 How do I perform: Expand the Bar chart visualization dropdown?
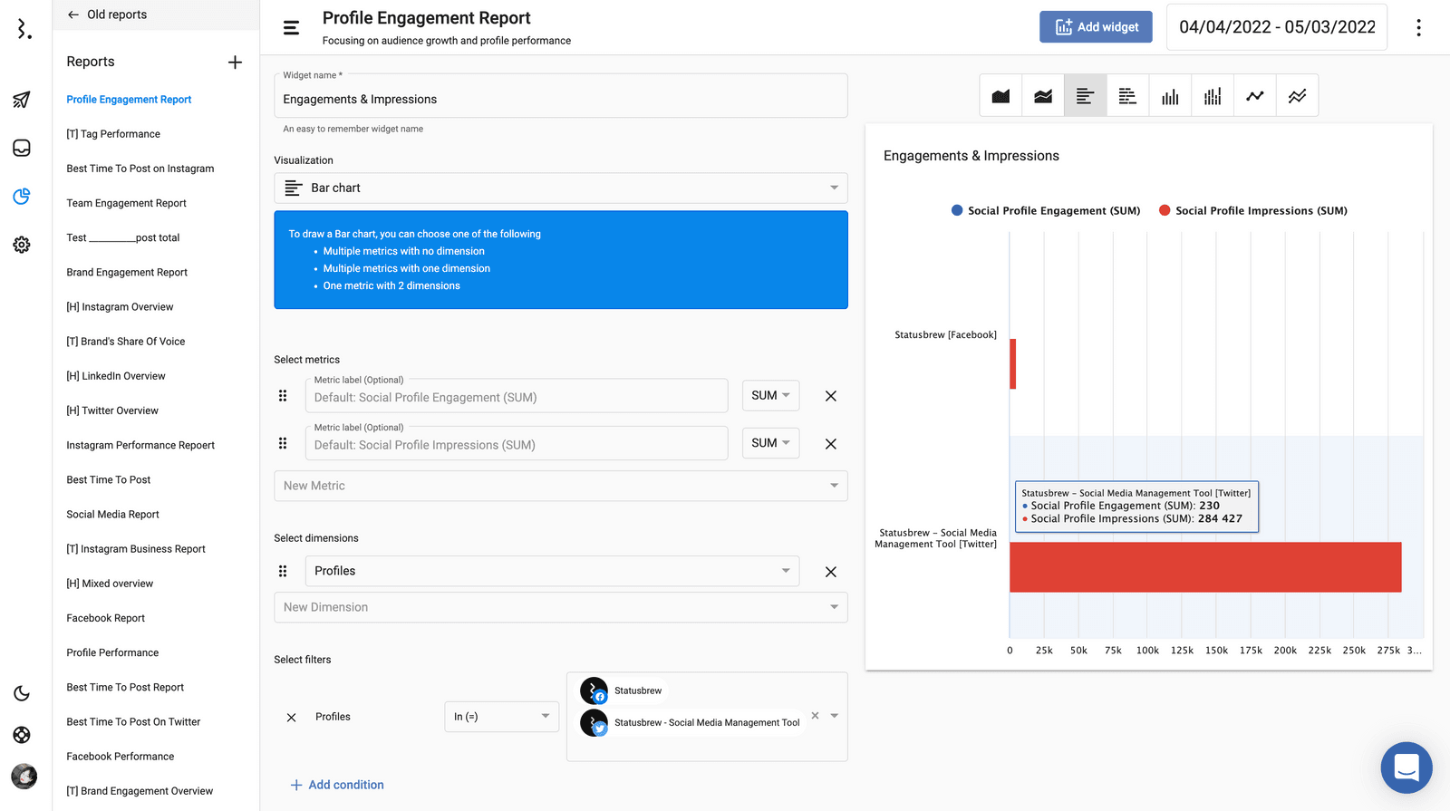560,188
